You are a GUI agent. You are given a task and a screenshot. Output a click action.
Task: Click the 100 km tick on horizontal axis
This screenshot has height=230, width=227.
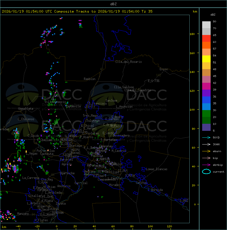tap(151, 226)
